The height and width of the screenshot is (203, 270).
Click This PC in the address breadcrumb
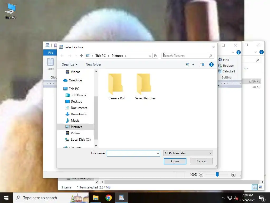tap(100, 56)
